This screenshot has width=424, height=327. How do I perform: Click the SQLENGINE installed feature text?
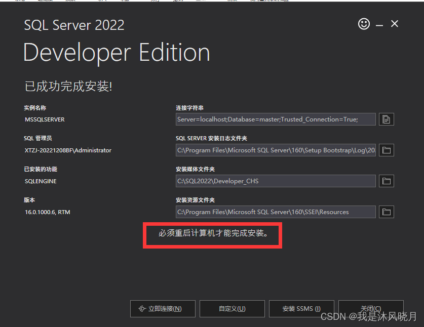point(41,181)
